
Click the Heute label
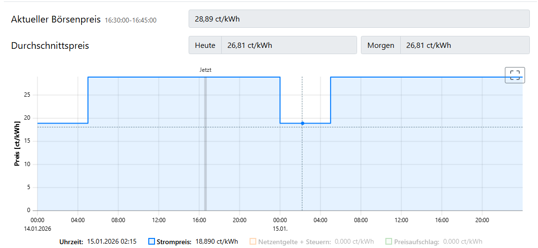coord(205,45)
